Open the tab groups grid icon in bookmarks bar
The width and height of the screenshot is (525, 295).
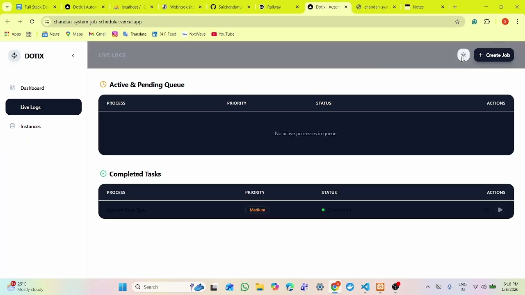coord(29,34)
